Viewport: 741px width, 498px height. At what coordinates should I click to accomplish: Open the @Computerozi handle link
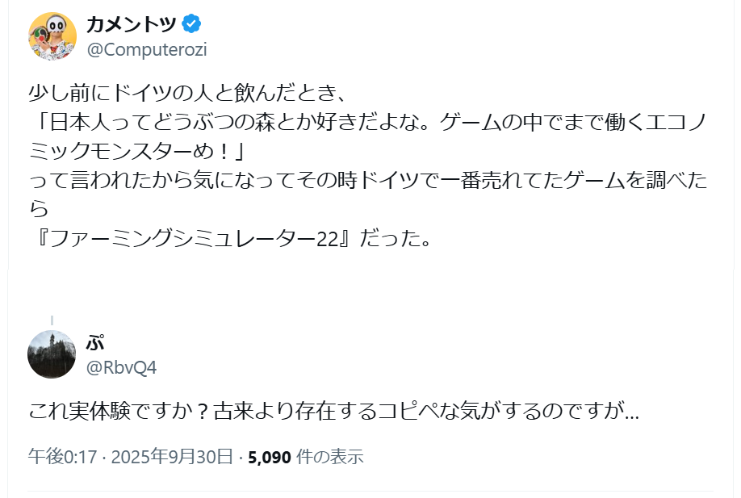click(x=146, y=50)
